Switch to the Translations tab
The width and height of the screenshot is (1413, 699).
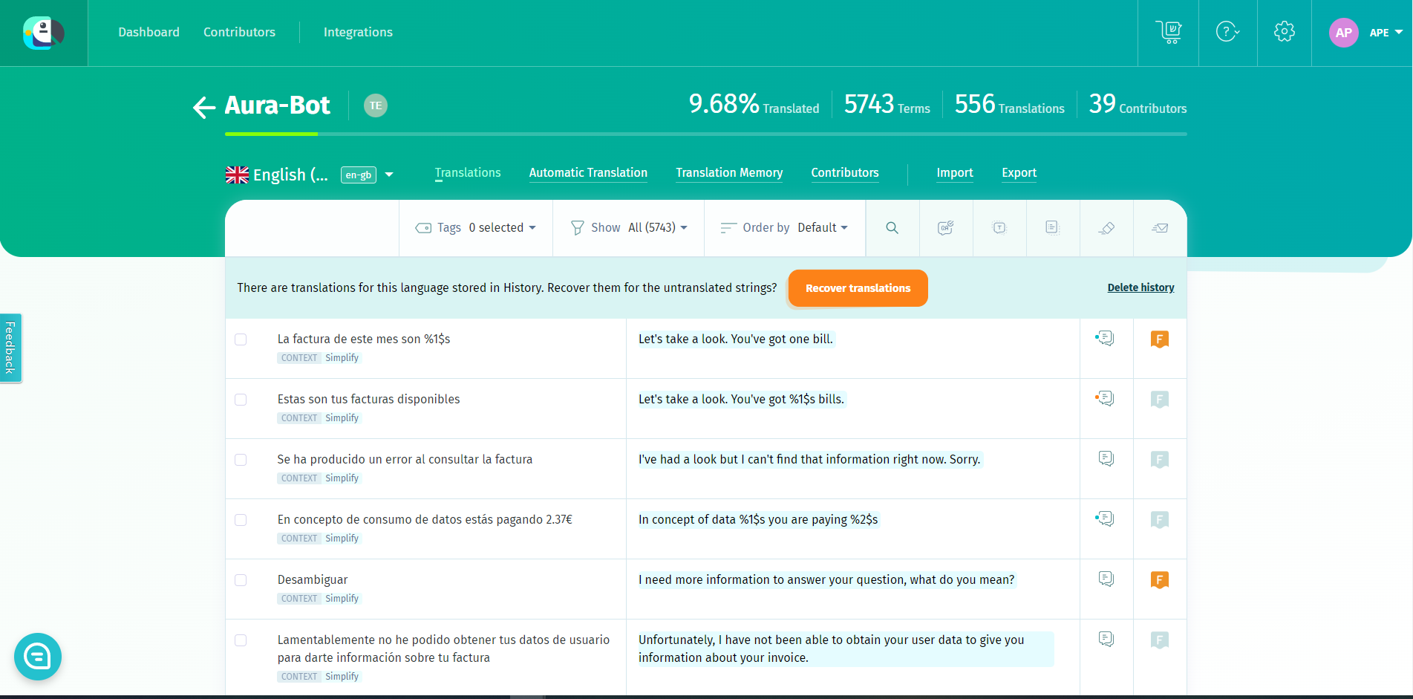pos(468,173)
